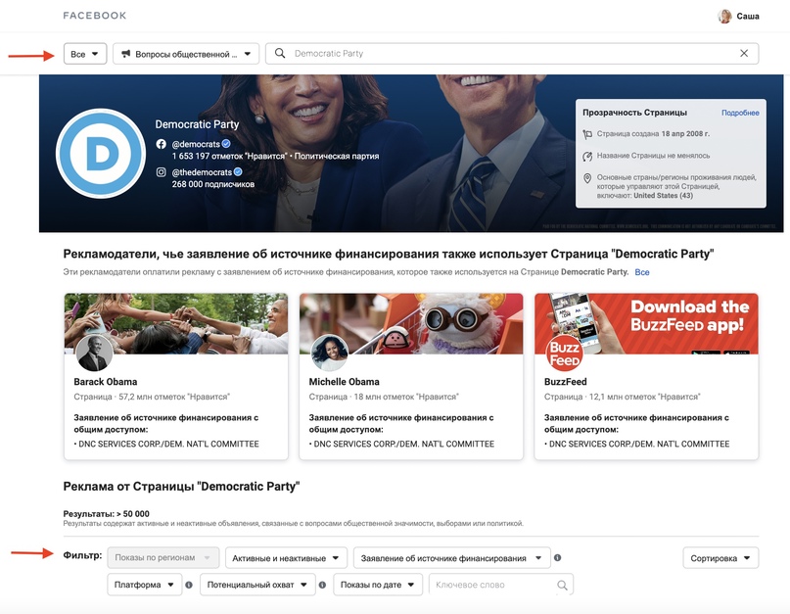Viewport: 790px width, 614px height.
Task: Open disabled 'Показы по регионам' filter
Action: click(x=163, y=557)
